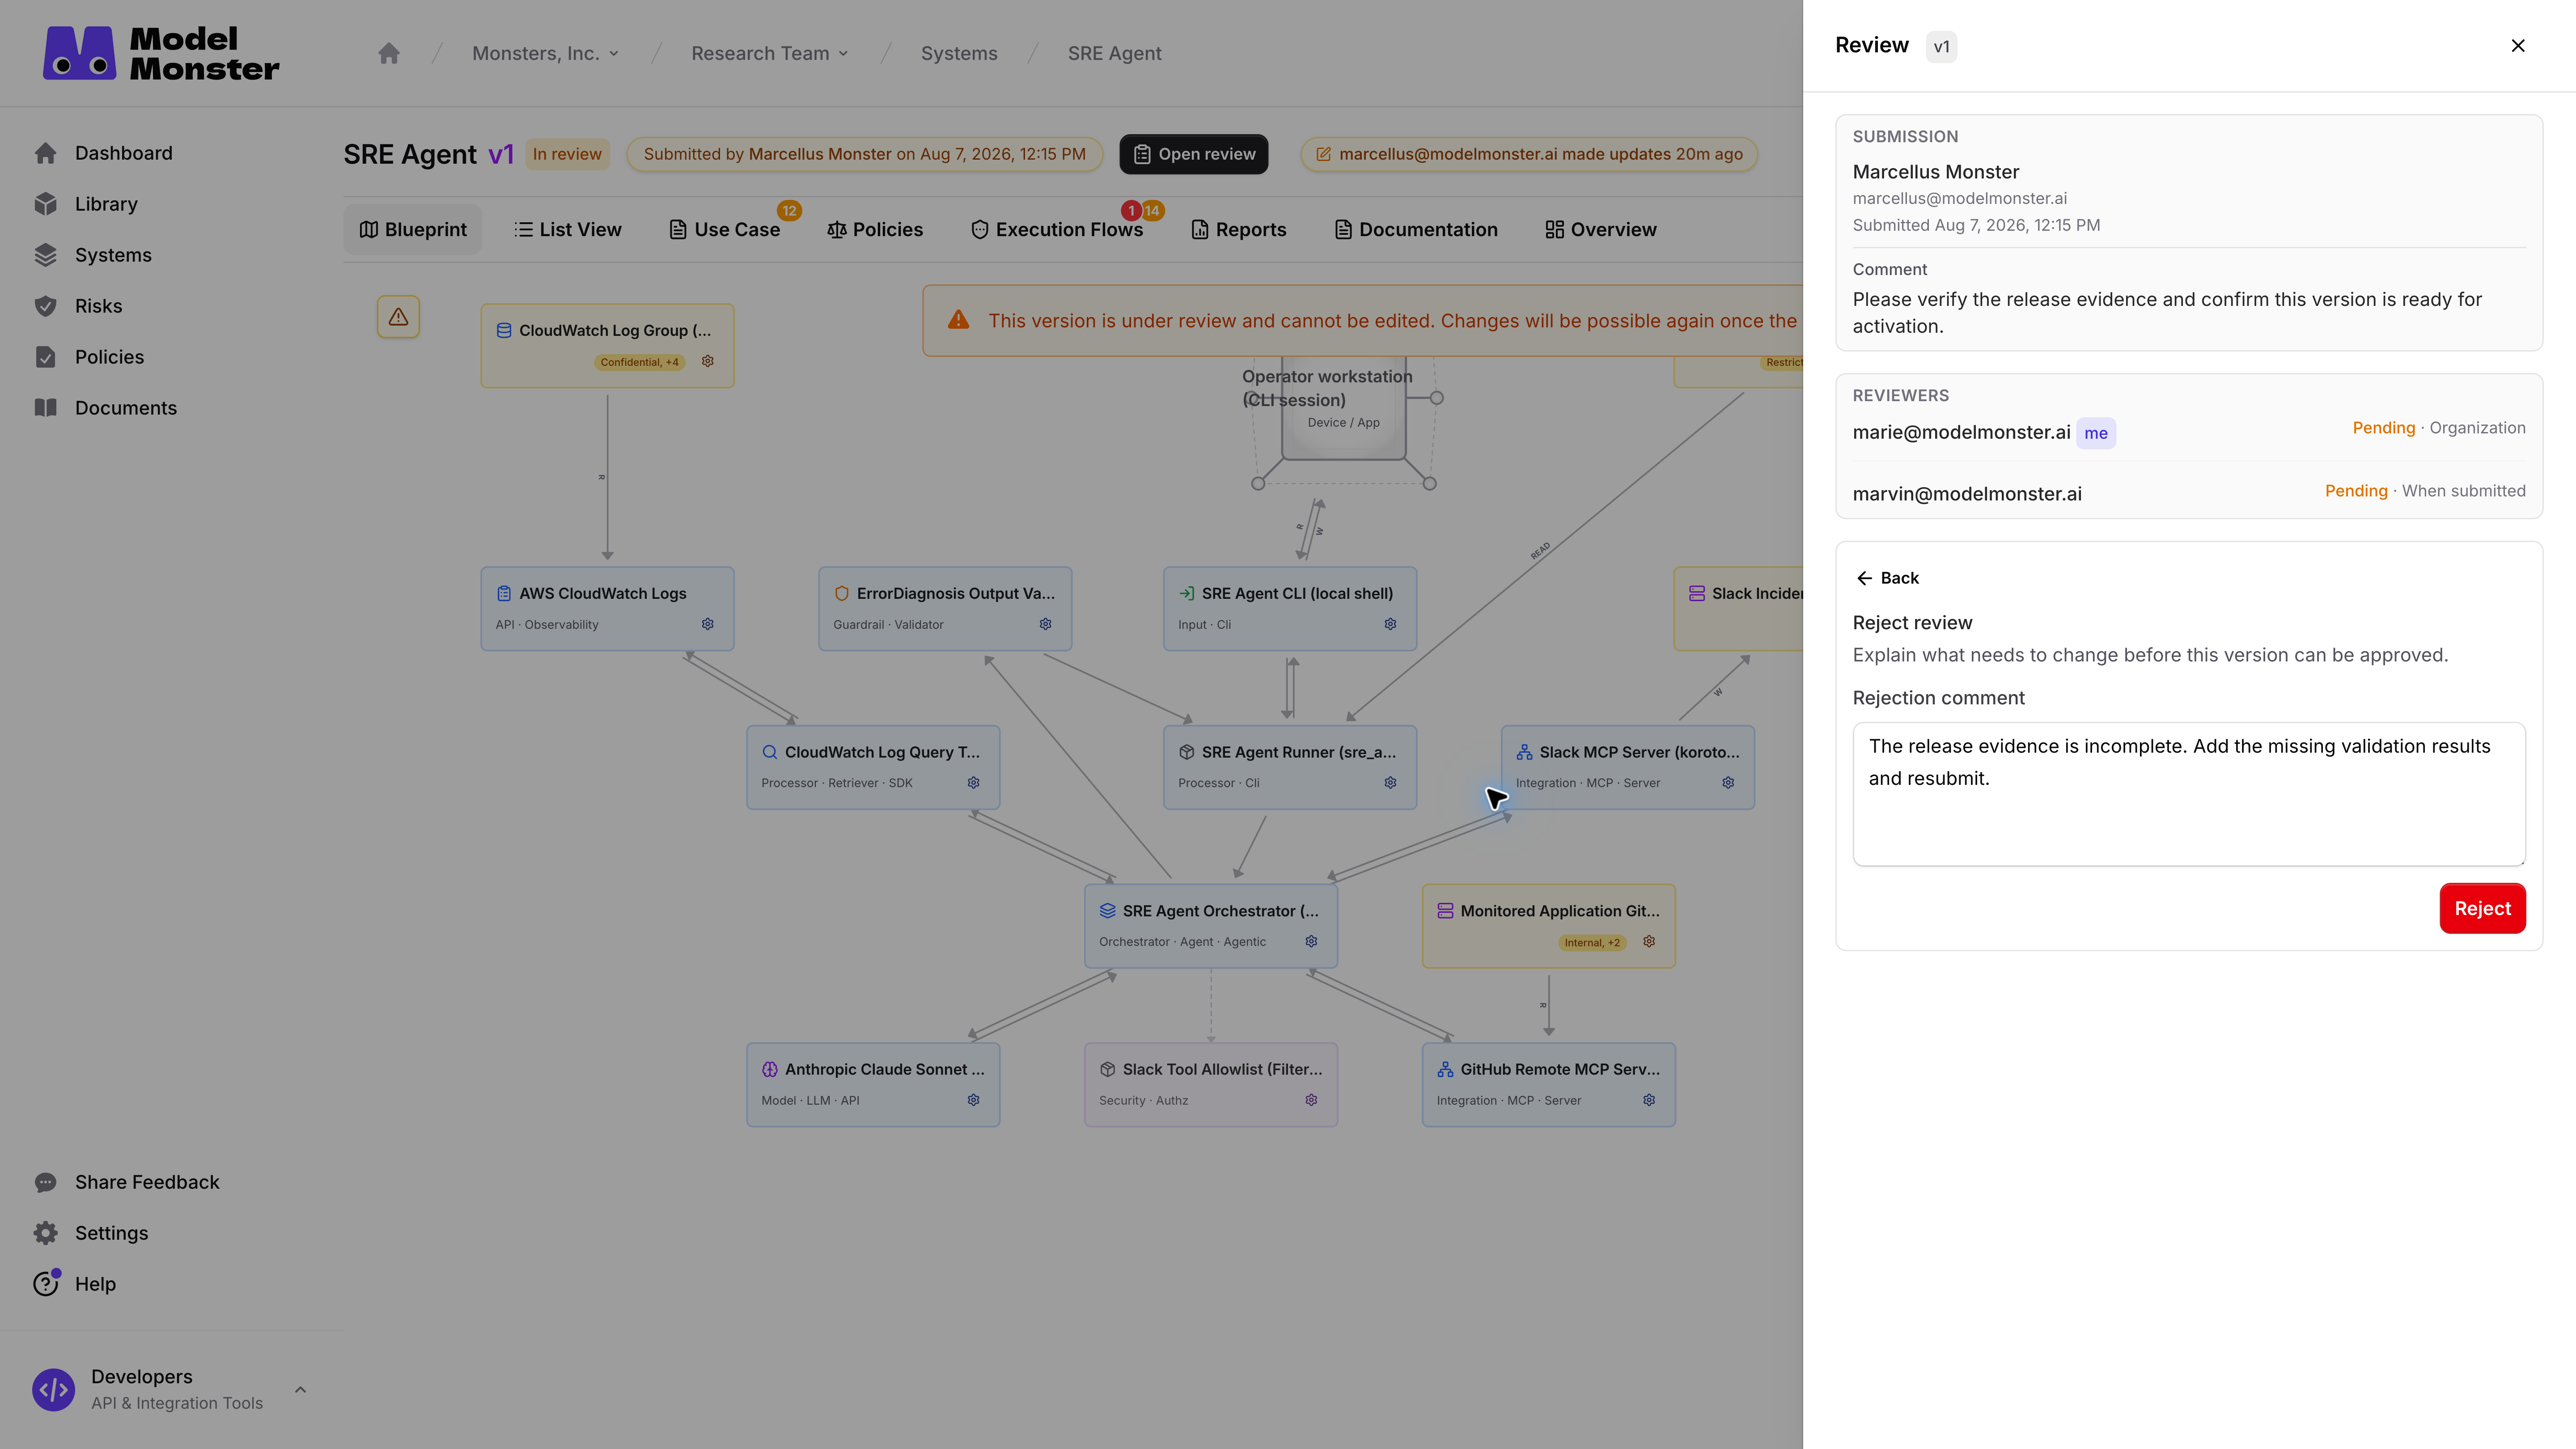The height and width of the screenshot is (1449, 2576).
Task: Open the Execution Flows tab
Action: (x=1057, y=229)
